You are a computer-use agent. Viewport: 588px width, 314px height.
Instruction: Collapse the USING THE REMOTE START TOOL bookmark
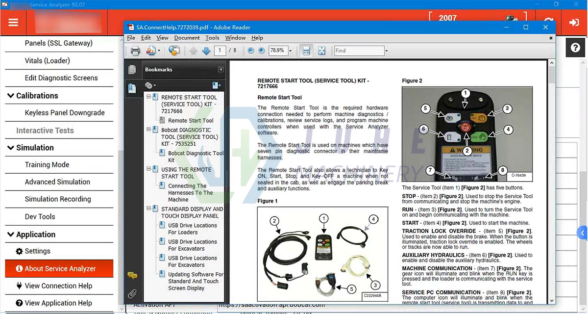tap(148, 169)
